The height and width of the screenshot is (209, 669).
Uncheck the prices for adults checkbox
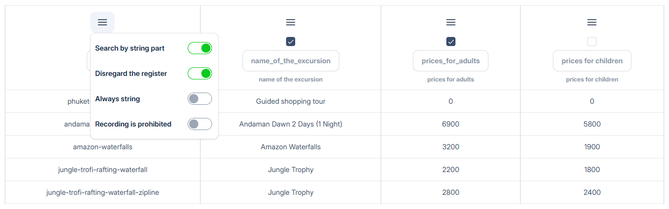point(450,41)
